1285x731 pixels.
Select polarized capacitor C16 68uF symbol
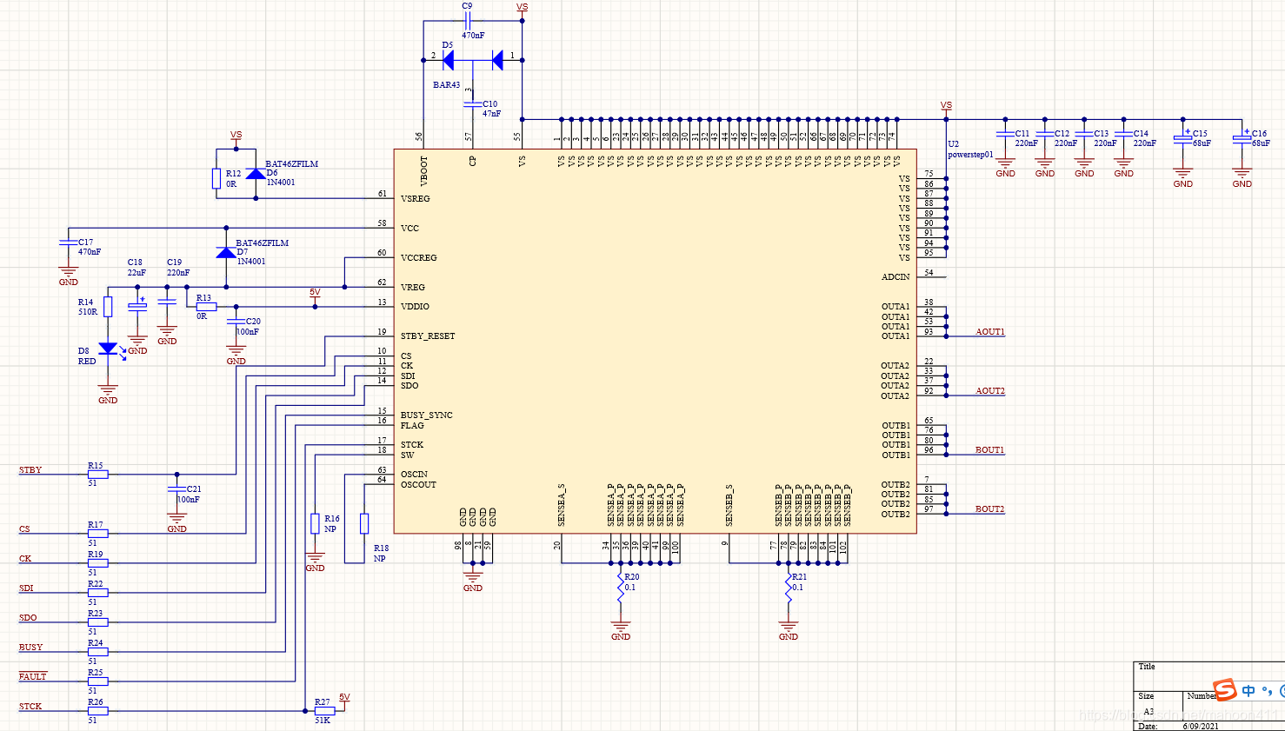(1242, 138)
